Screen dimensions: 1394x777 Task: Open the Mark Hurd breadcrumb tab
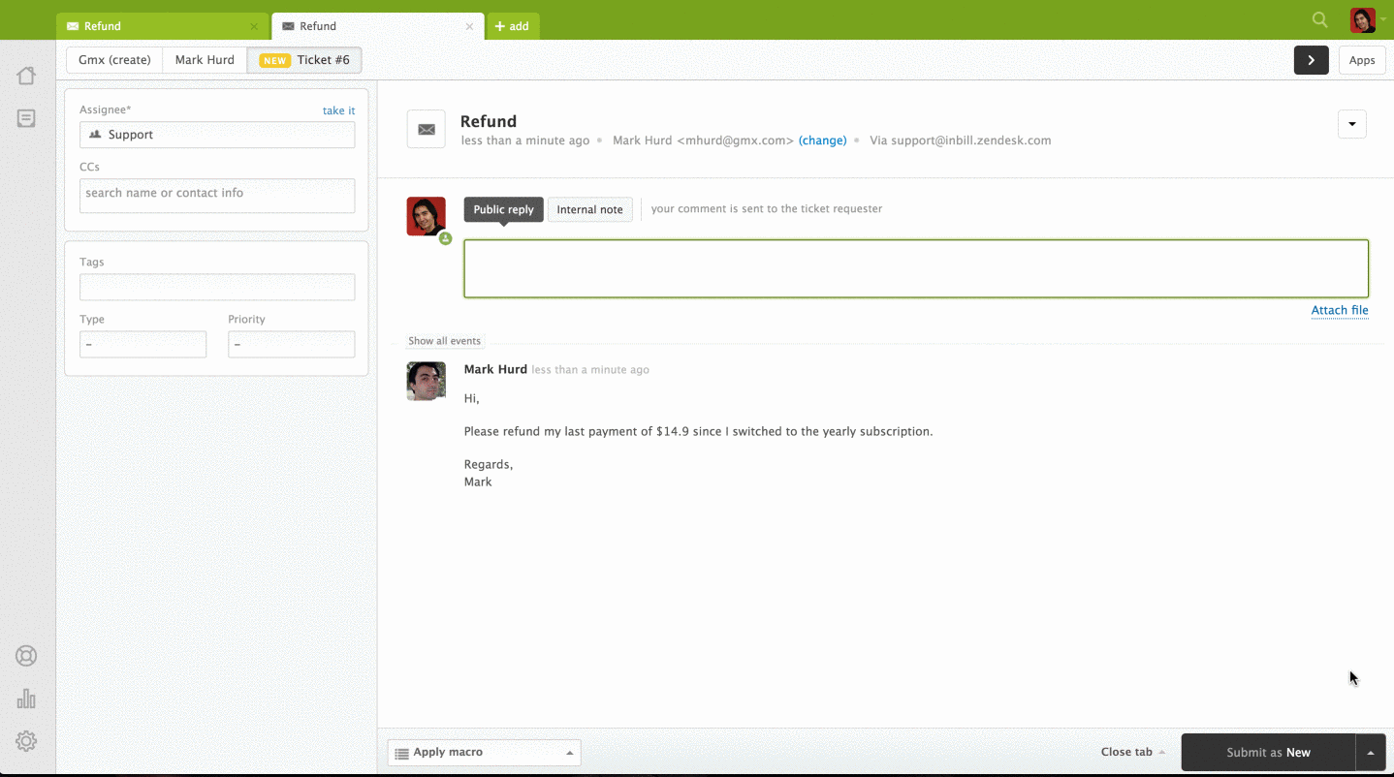205,60
